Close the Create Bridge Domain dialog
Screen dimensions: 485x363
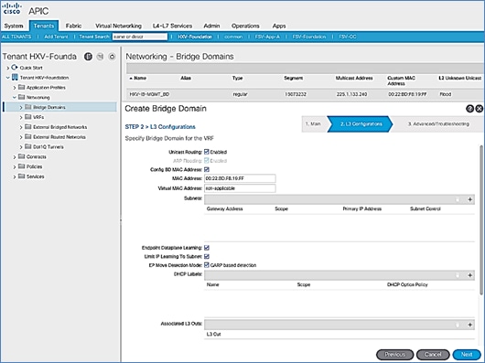click(480, 109)
